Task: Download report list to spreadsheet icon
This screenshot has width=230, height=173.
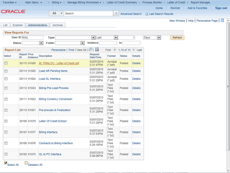Action: (97, 50)
